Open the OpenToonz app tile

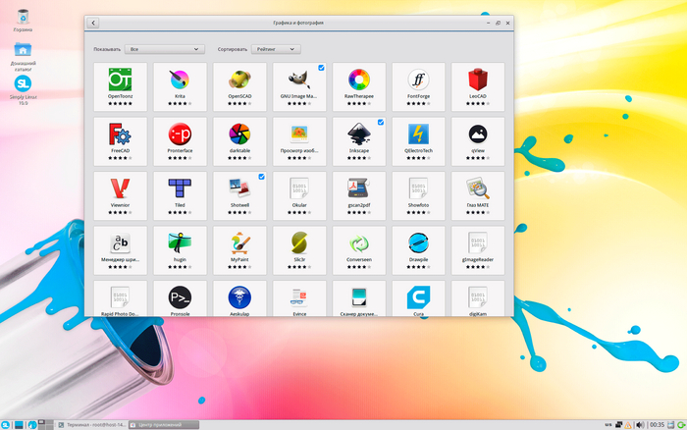point(120,81)
